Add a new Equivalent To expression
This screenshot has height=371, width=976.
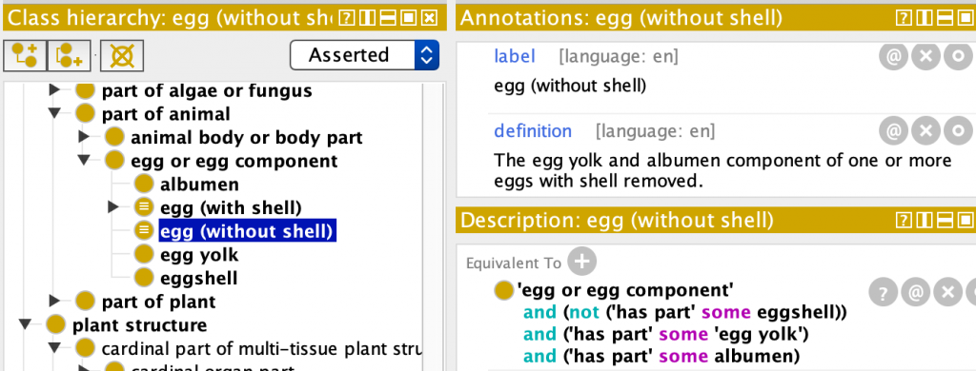coord(581,263)
